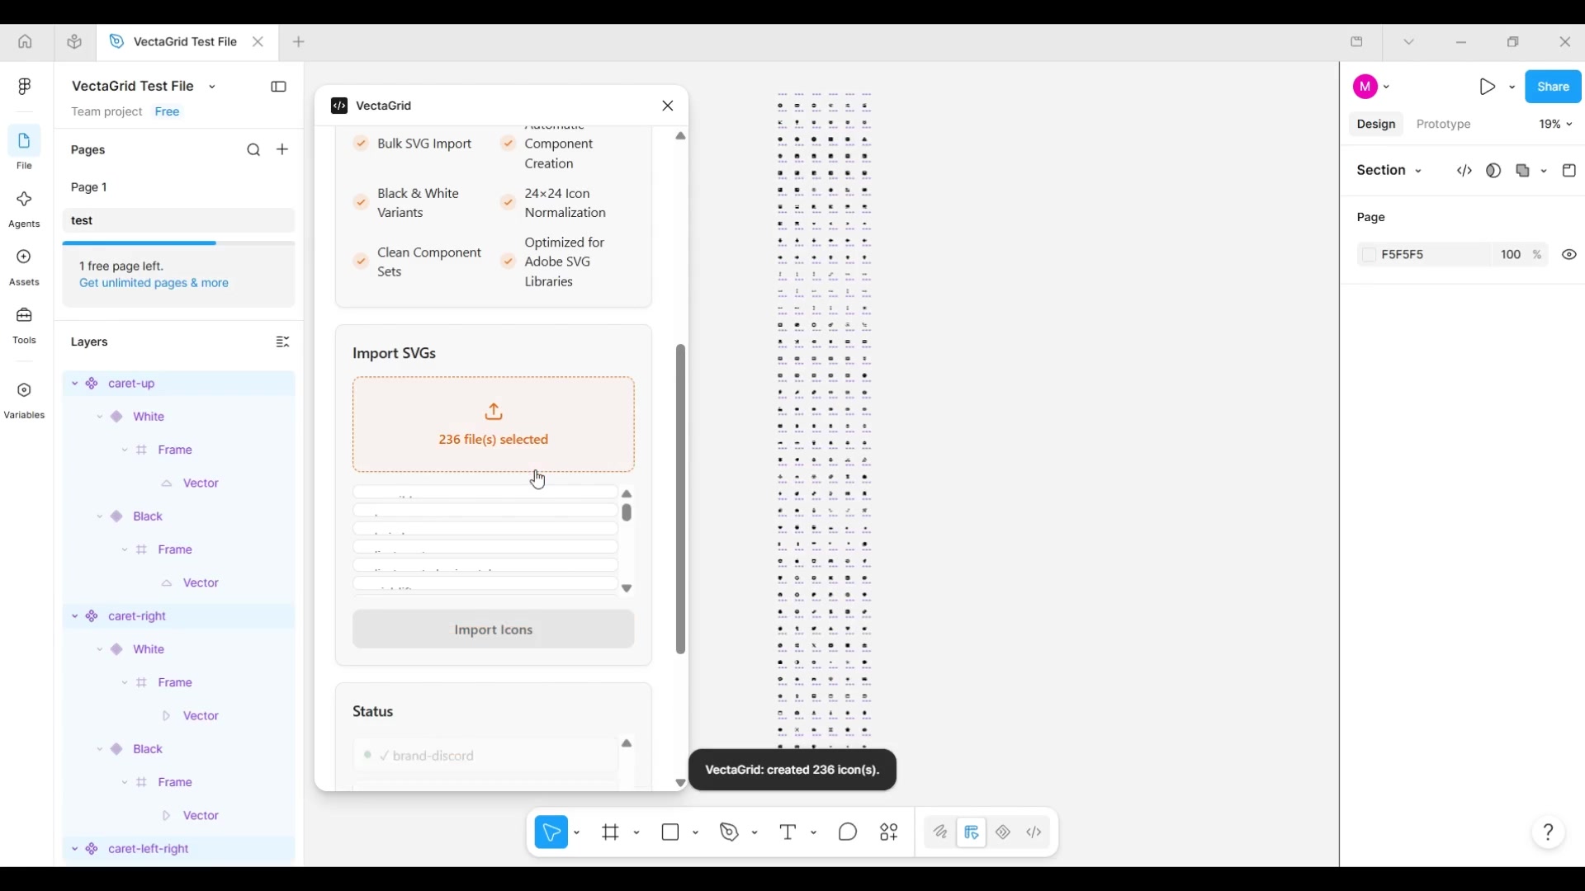
Task: Start presentation with play icon
Action: click(1487, 87)
